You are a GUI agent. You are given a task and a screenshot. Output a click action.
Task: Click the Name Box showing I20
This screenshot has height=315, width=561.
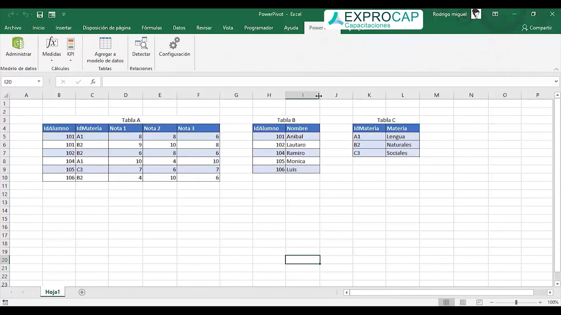(19, 82)
